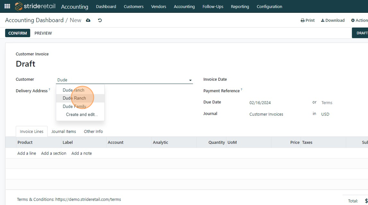Open the Accounting menu item

coord(184,7)
